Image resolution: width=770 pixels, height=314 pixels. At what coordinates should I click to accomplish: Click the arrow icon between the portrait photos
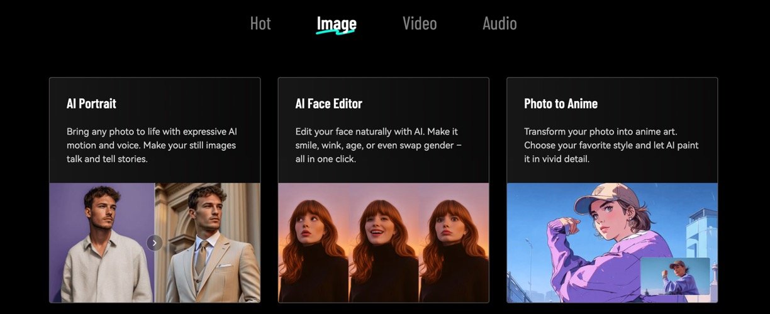tap(155, 242)
